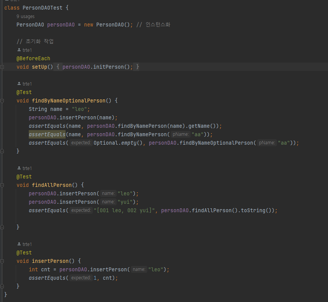This screenshot has height=302, width=328.
Task: Click the '@Test' annotation above findAllPerson
Action: 24,177
